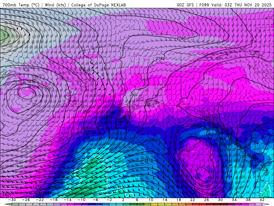Click the −22 temperature scale label
This screenshot has width=274, height=206.
coord(40,200)
